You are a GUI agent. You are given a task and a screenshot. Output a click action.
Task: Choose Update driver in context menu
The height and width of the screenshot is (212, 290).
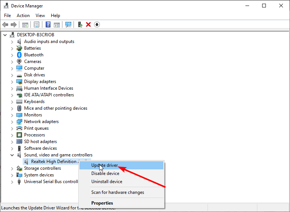pyautogui.click(x=121, y=165)
